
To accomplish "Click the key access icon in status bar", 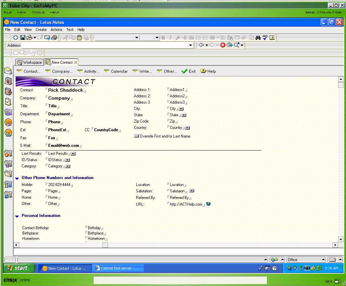I will tap(274, 260).
